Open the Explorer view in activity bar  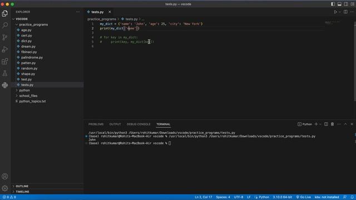[5, 13]
